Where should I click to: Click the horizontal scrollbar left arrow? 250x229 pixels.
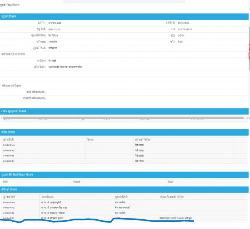2,118
